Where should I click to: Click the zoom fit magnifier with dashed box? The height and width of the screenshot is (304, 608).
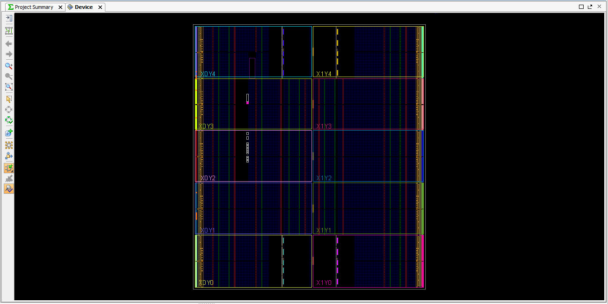point(8,87)
